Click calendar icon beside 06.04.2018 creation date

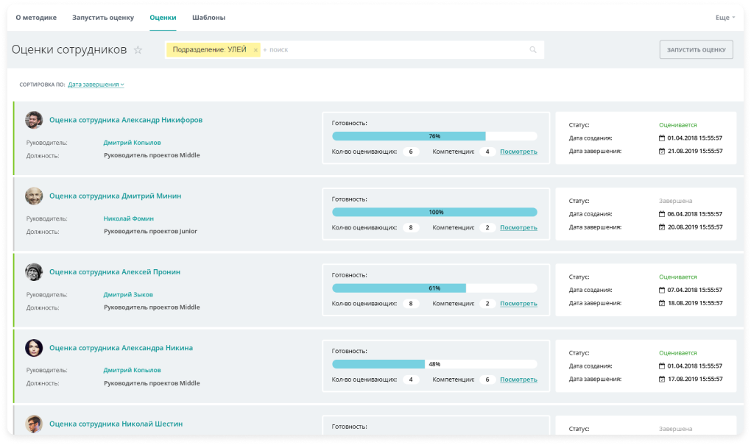(662, 214)
